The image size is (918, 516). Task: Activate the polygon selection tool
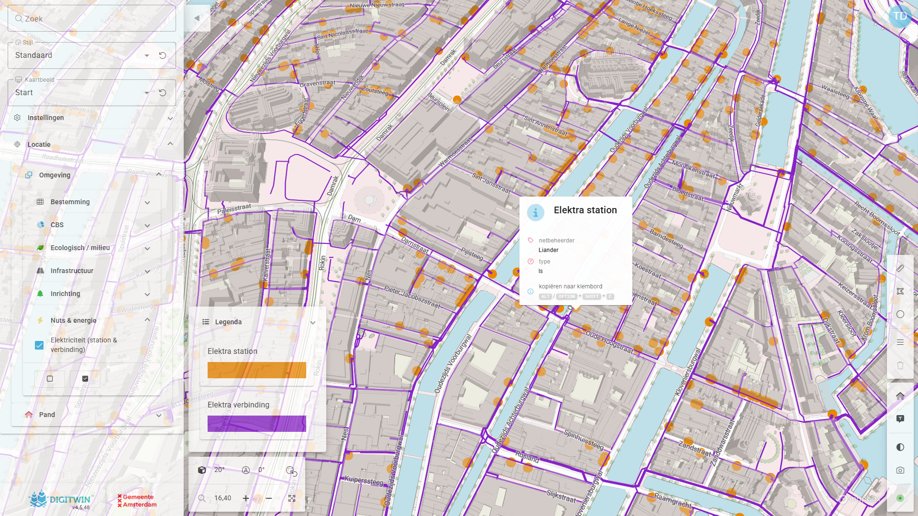pos(900,291)
